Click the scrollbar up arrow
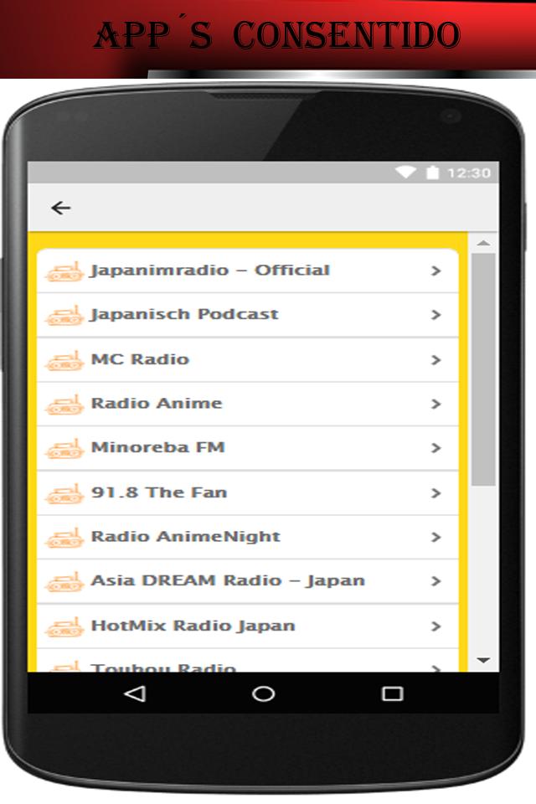 [x=483, y=243]
